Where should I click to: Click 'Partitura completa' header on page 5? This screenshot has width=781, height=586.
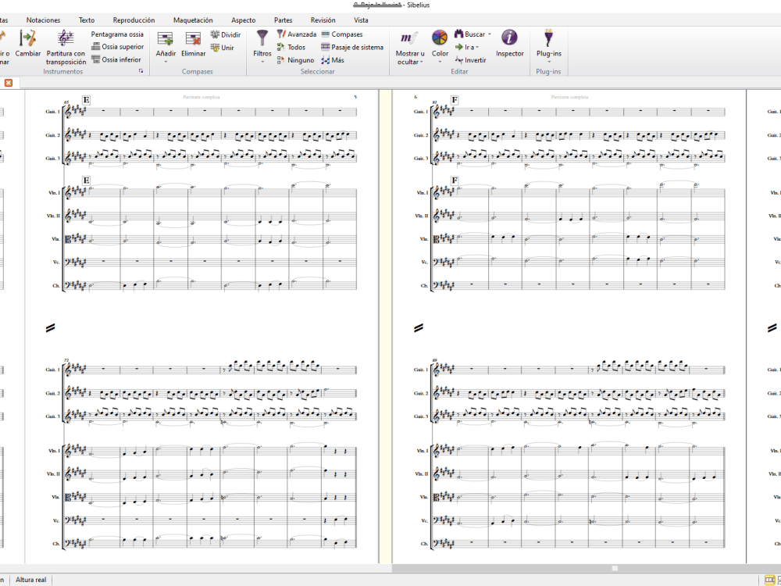[x=201, y=97]
